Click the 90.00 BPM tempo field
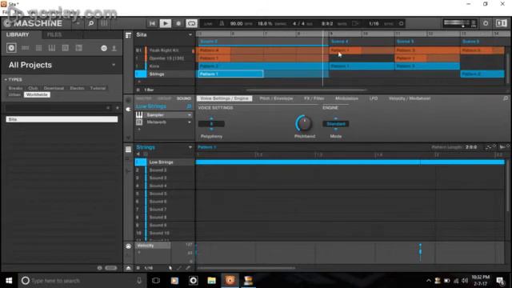Screen dimensions: 512x288 pyautogui.click(x=237, y=23)
